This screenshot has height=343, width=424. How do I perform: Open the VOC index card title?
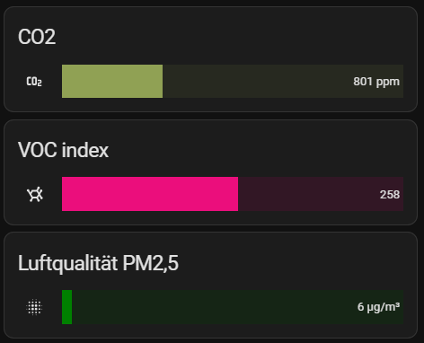click(x=63, y=150)
